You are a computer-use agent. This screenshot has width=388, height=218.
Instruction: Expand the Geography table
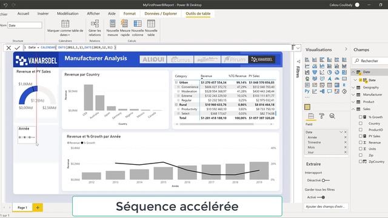click(353, 87)
